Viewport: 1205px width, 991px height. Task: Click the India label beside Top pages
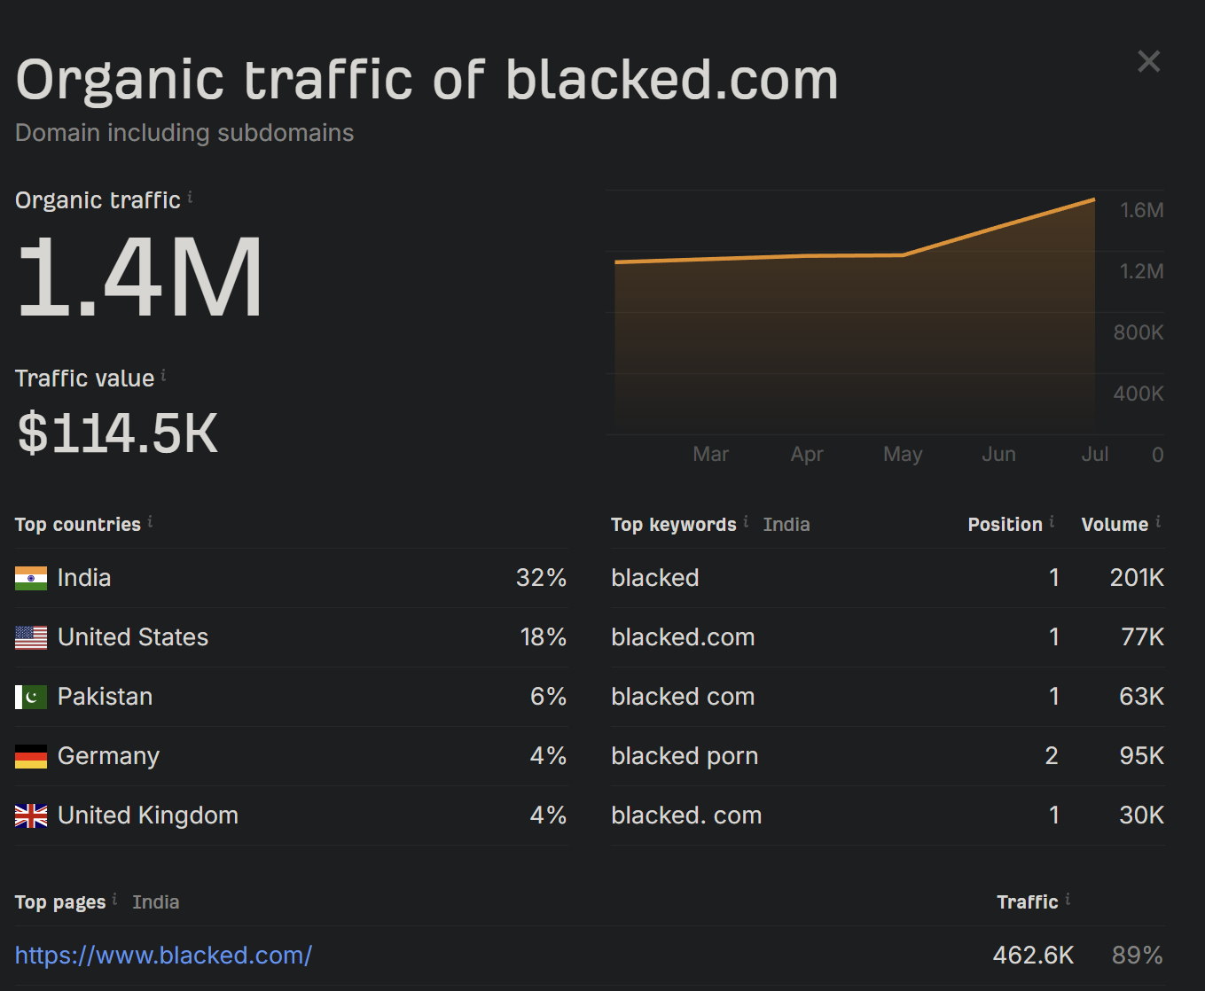(x=155, y=901)
